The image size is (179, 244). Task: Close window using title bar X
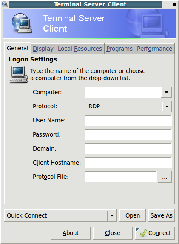[174, 5]
